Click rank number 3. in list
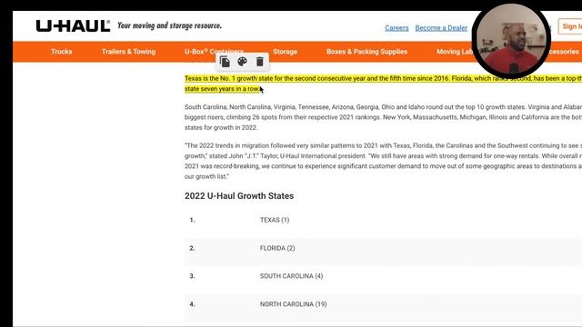The image size is (582, 327). [x=192, y=276]
